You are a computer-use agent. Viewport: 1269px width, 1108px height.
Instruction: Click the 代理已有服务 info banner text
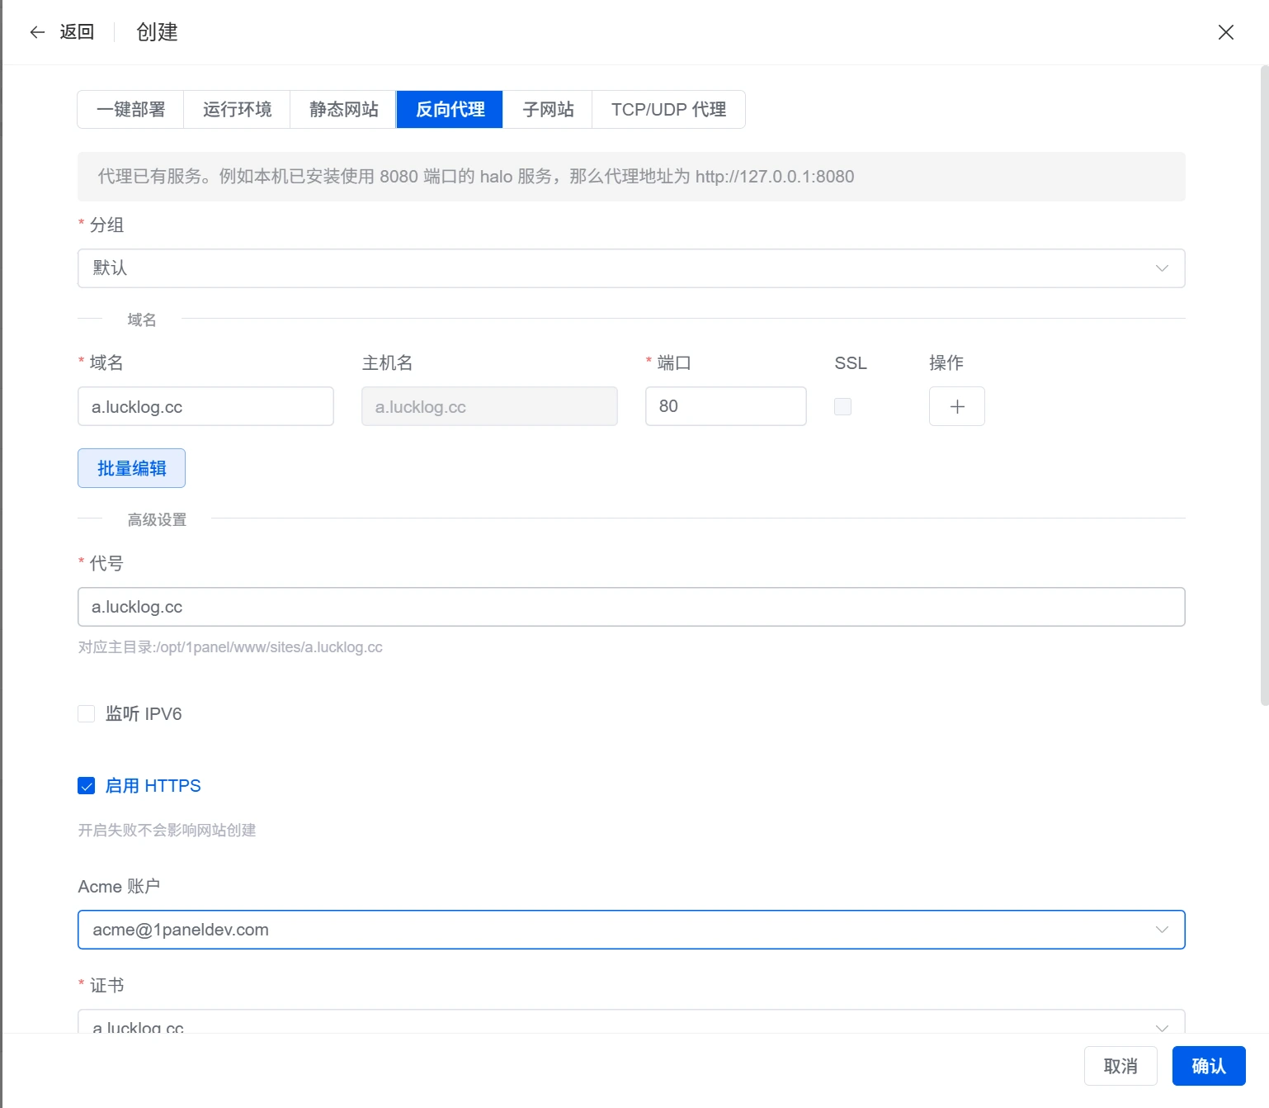(476, 177)
